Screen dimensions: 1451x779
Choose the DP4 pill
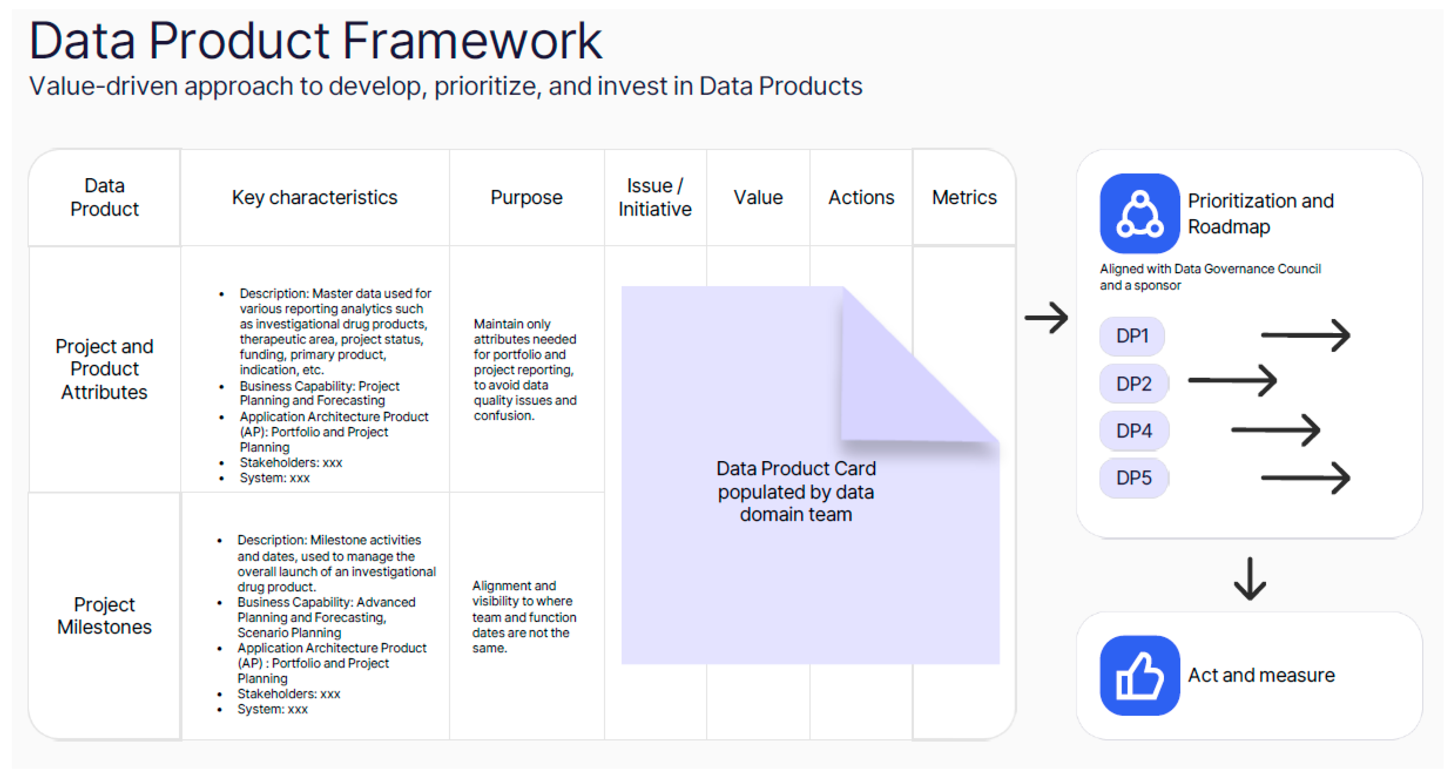tap(1133, 431)
